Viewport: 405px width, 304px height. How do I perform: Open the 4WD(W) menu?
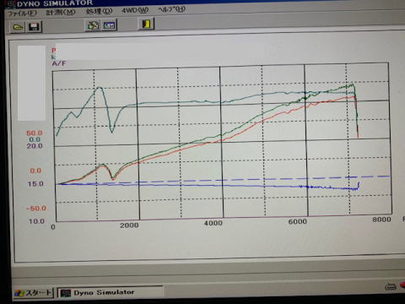(135, 10)
